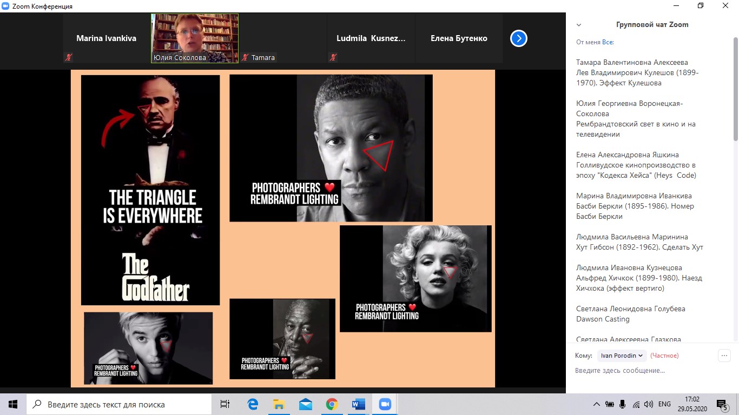Select Юлия Соколова video thumbnail

point(195,38)
